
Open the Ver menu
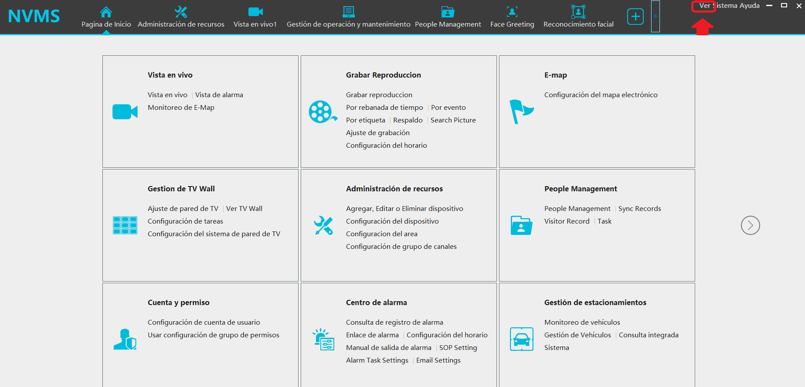tap(704, 6)
